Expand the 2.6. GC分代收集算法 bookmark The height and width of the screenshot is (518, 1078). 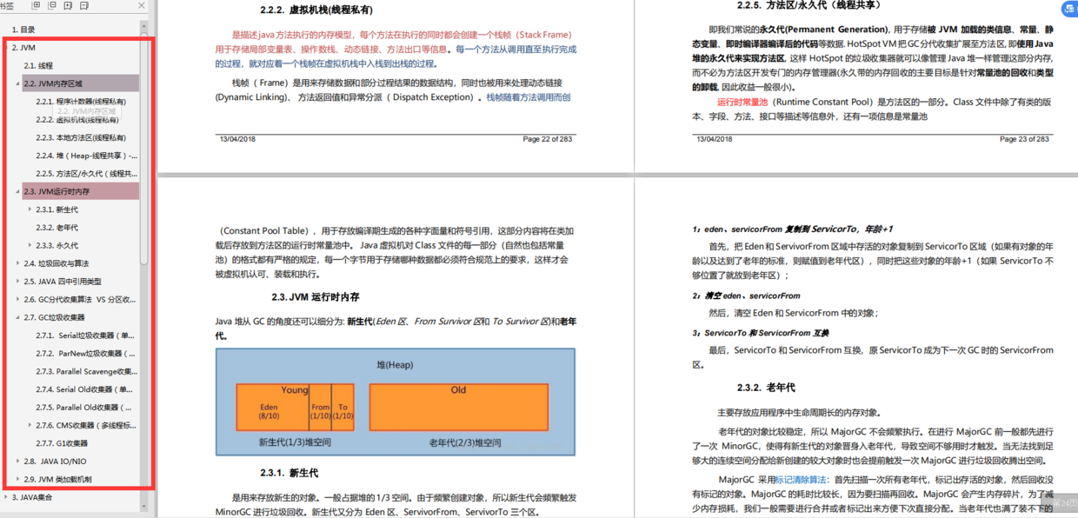(x=17, y=299)
